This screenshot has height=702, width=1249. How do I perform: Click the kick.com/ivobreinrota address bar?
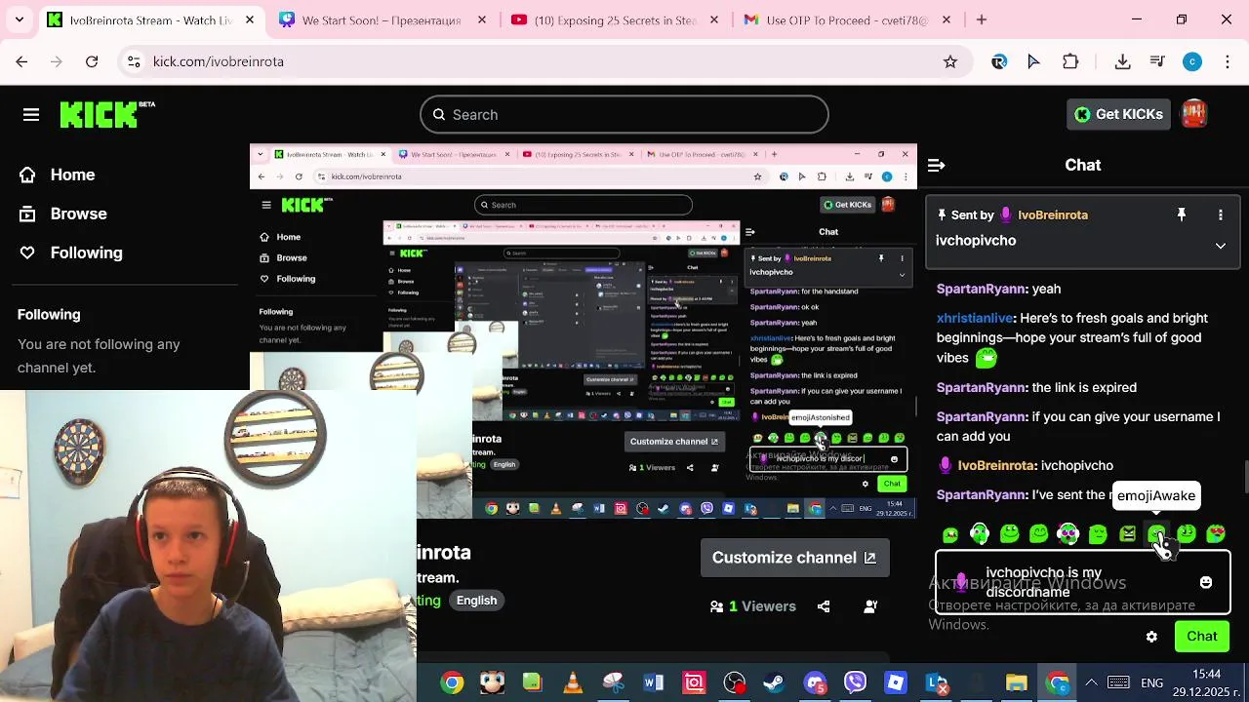546,61
